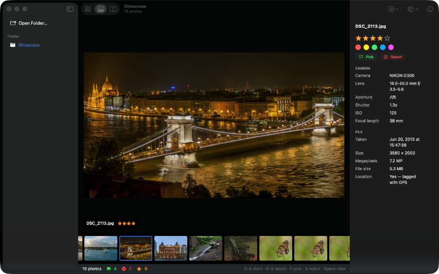This screenshot has width=439, height=274.
Task: Set rating to one star
Action: (x=359, y=38)
